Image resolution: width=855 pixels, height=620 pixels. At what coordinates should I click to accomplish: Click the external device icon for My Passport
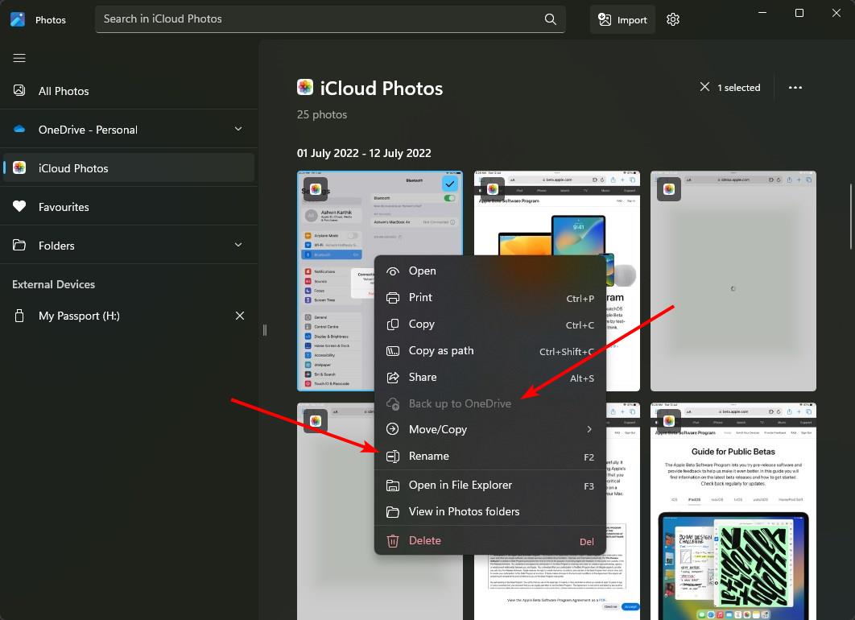tap(19, 316)
